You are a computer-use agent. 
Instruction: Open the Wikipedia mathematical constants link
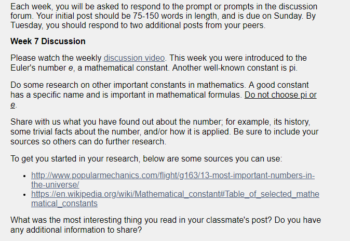tap(175, 199)
